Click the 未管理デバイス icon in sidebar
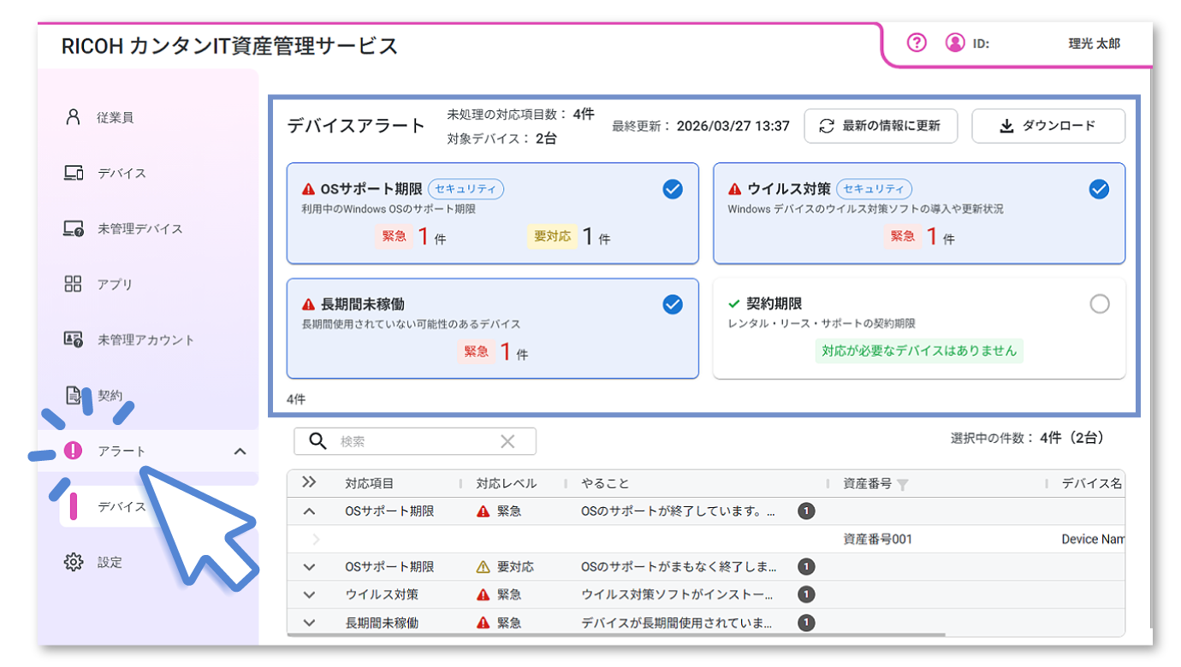Screen dimensions: 1181x667 point(74,228)
